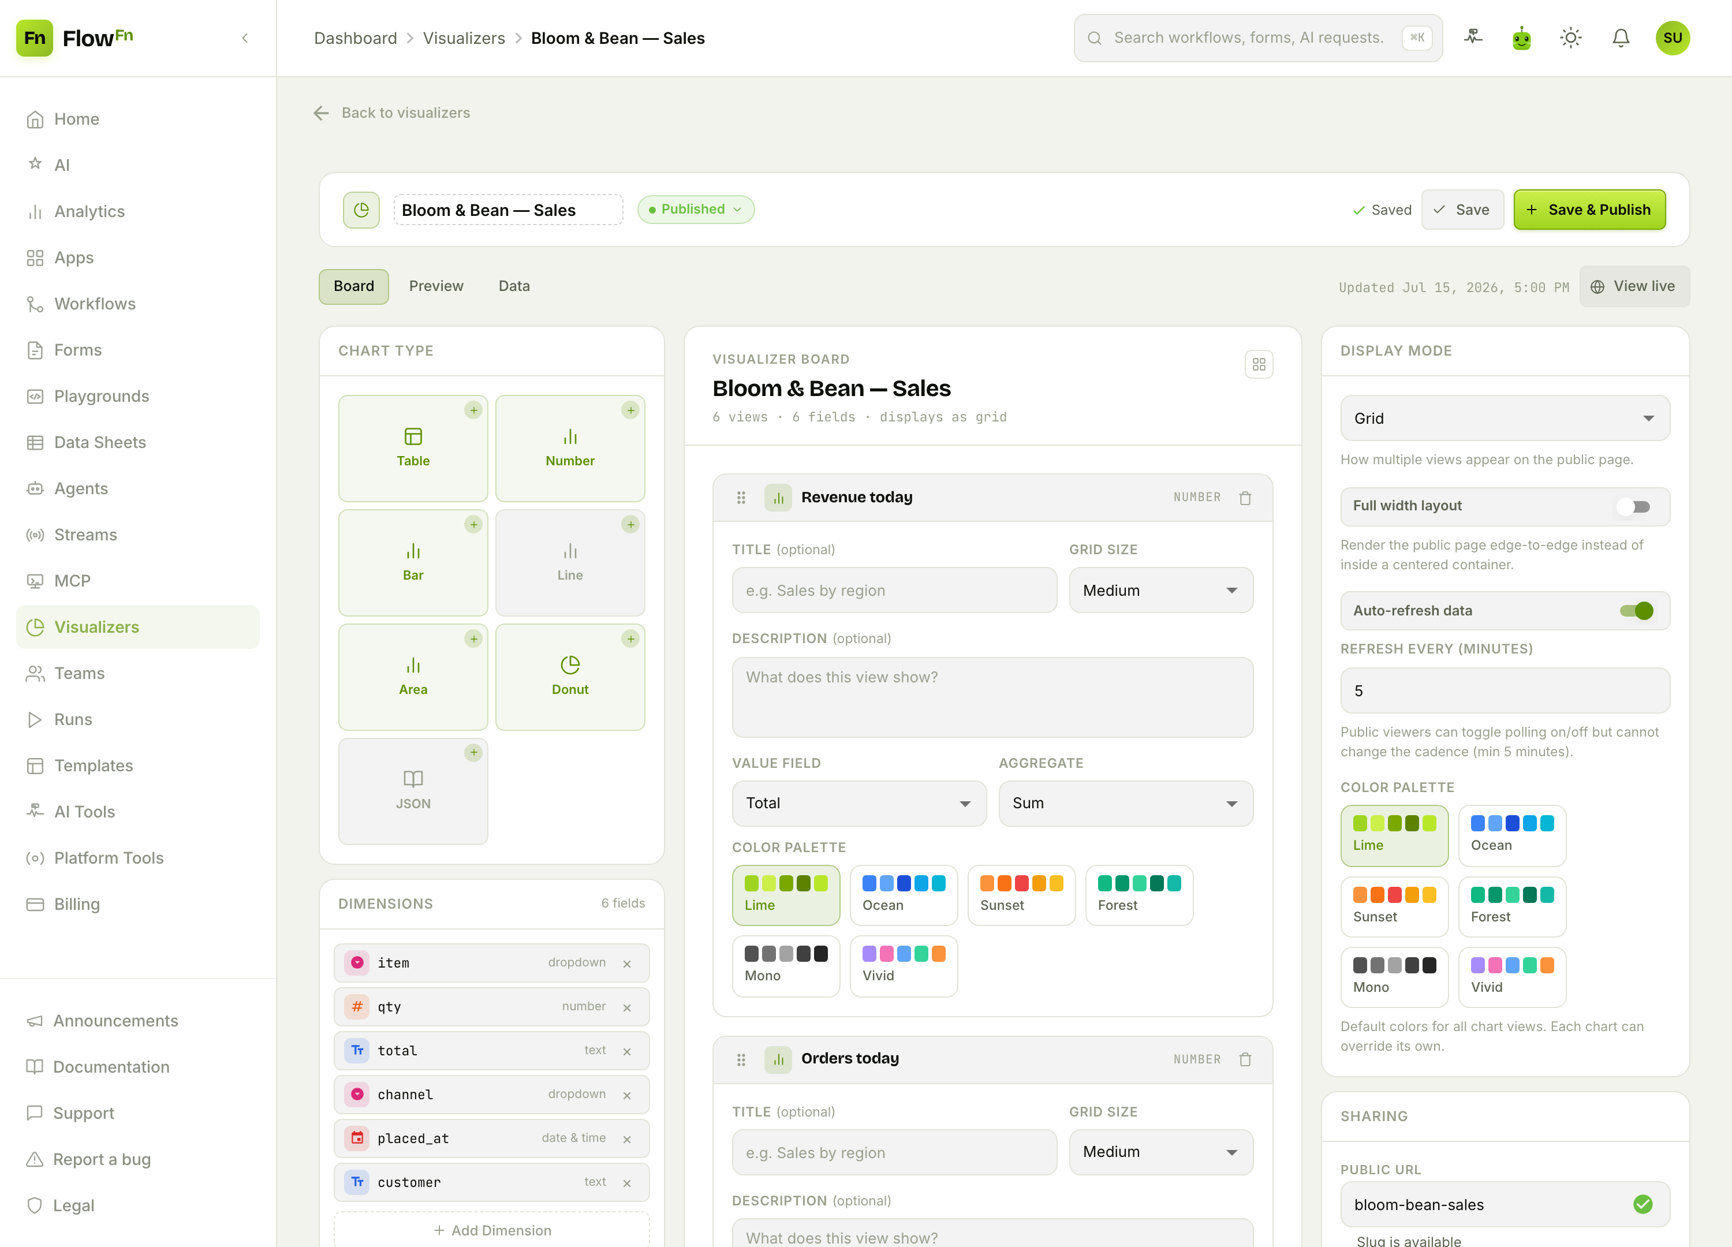Click Back to visualizers link
1732x1247 pixels.
coord(405,113)
